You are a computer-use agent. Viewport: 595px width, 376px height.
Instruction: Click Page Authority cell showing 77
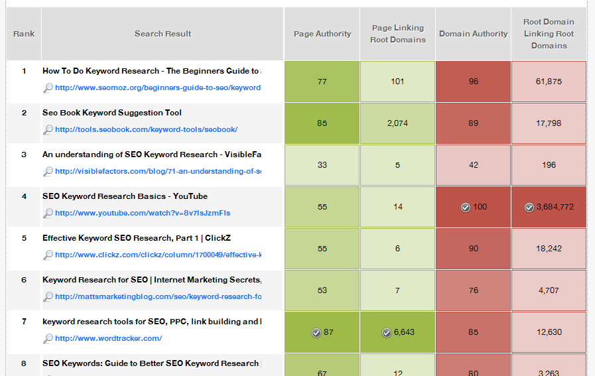coord(322,82)
